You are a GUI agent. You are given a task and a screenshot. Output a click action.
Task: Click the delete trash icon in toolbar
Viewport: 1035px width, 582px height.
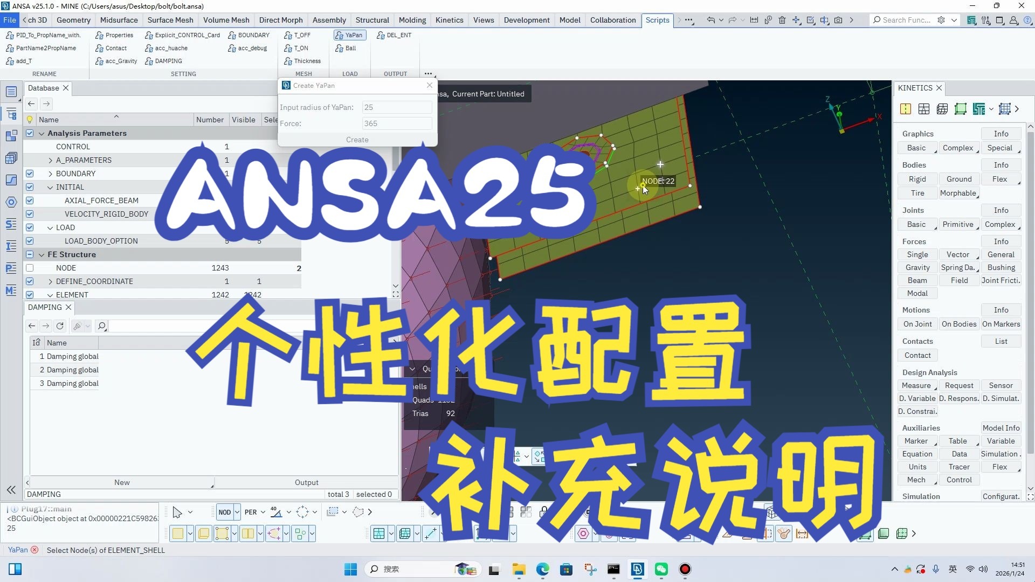[x=782, y=20]
